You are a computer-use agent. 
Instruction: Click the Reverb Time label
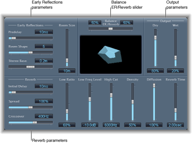(x=176, y=79)
